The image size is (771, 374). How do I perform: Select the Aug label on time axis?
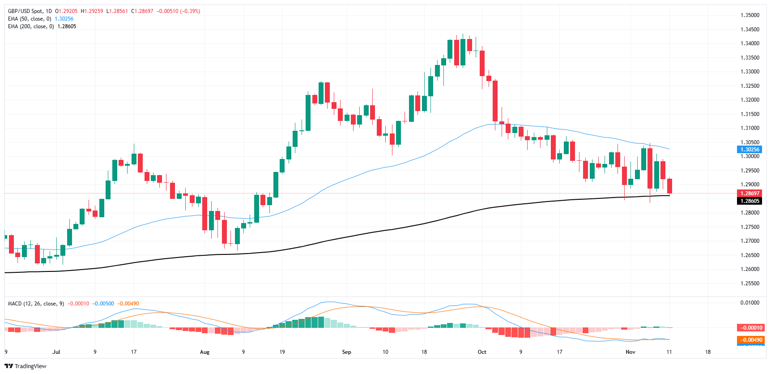(204, 352)
